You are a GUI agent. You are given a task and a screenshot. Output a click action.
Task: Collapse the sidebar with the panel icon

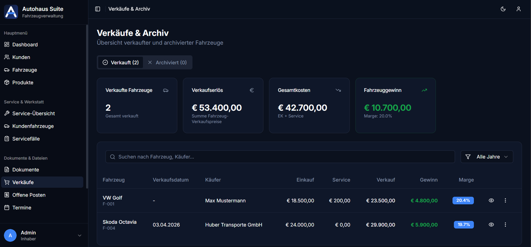tap(98, 9)
